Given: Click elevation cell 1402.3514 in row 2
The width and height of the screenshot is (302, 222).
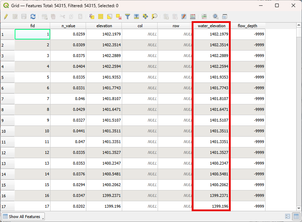Looking at the screenshot, I should pyautogui.click(x=104, y=45).
